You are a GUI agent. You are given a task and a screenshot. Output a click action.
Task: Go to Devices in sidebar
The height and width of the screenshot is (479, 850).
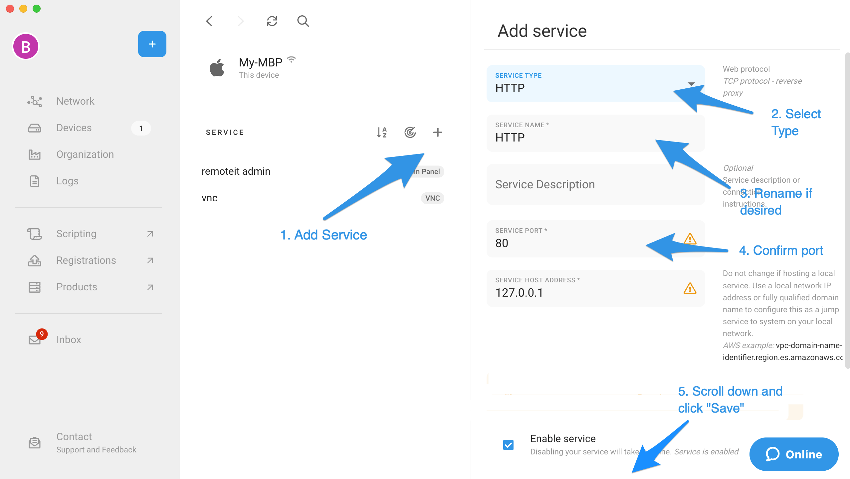coord(74,128)
